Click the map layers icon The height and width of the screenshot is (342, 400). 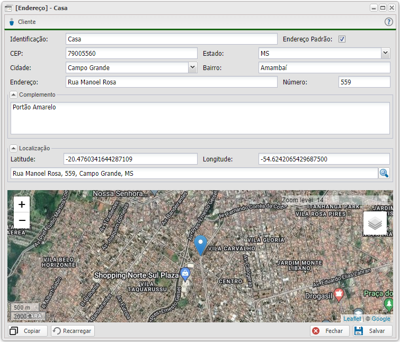pos(375,224)
